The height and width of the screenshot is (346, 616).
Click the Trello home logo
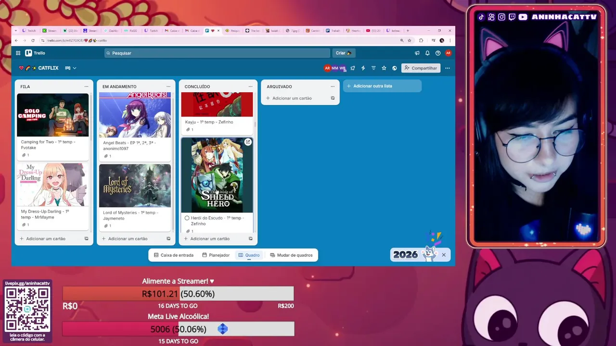(x=35, y=53)
